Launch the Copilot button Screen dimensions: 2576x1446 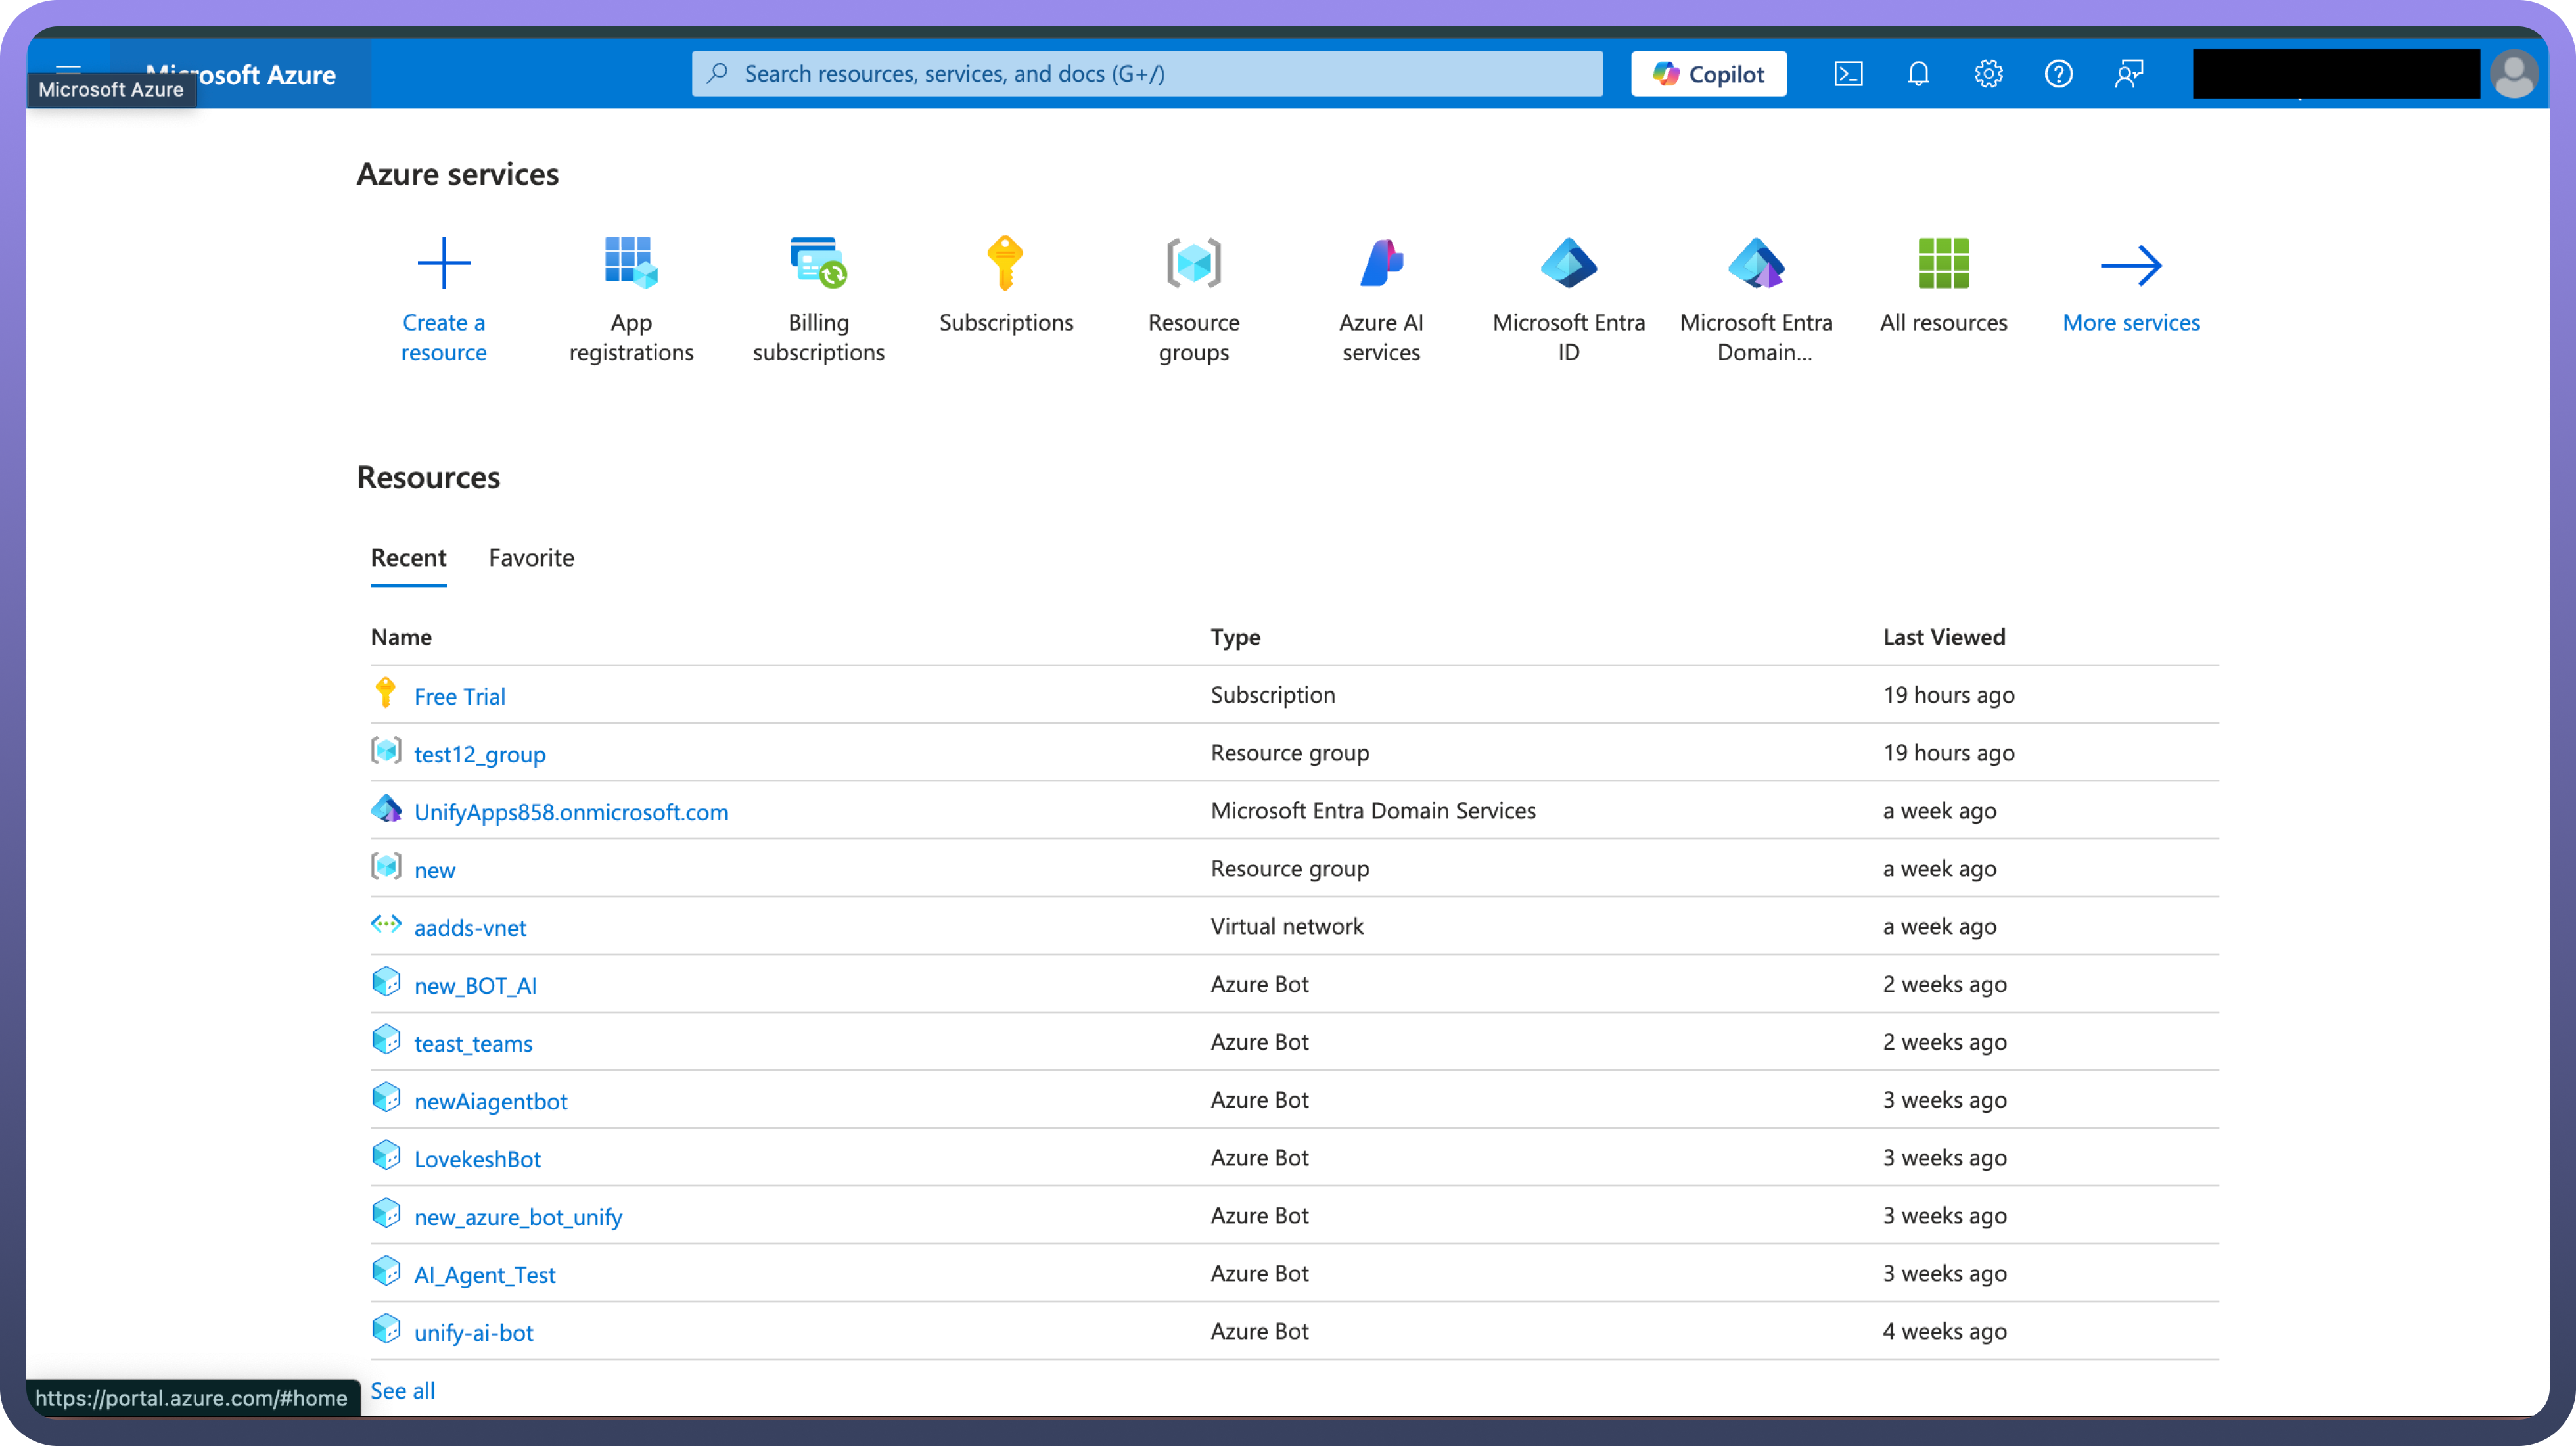click(x=1708, y=74)
